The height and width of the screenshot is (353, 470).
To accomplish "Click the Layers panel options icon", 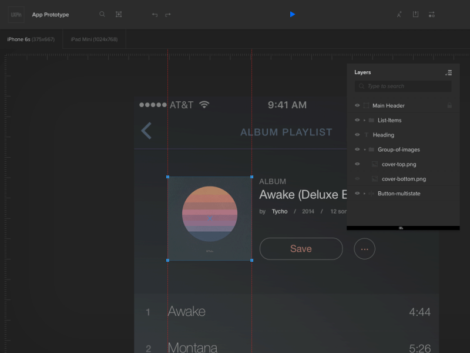I will [448, 72].
